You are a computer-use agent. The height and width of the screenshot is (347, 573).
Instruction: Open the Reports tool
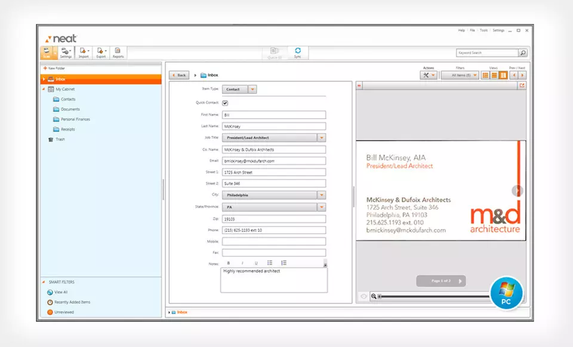(118, 52)
